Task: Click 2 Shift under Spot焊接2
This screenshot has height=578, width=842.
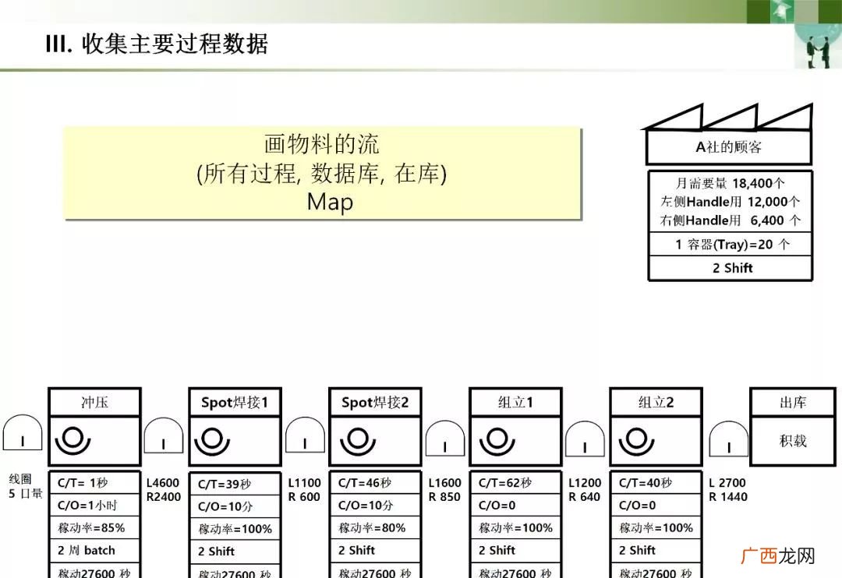Action: 375,550
